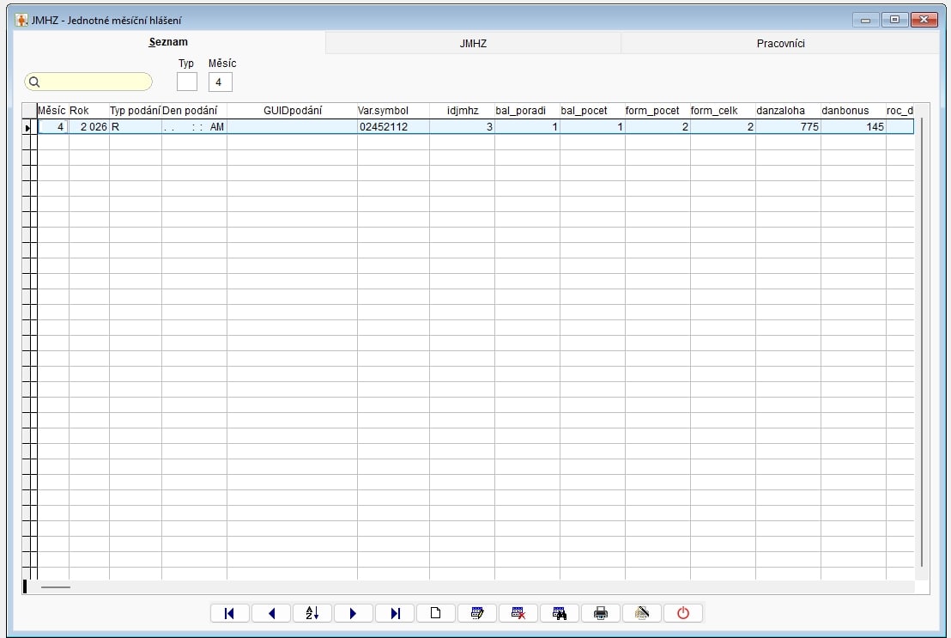
Task: Advance to the next record arrow
Action: click(354, 613)
